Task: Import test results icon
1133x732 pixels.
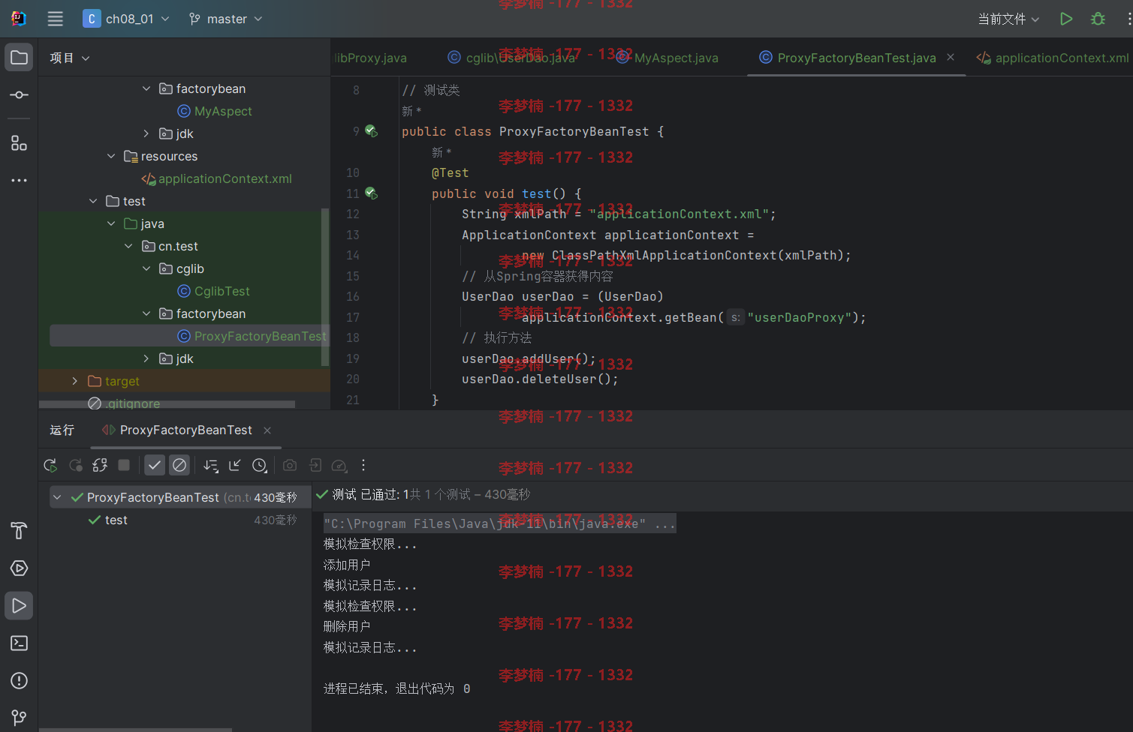Action: click(x=315, y=465)
